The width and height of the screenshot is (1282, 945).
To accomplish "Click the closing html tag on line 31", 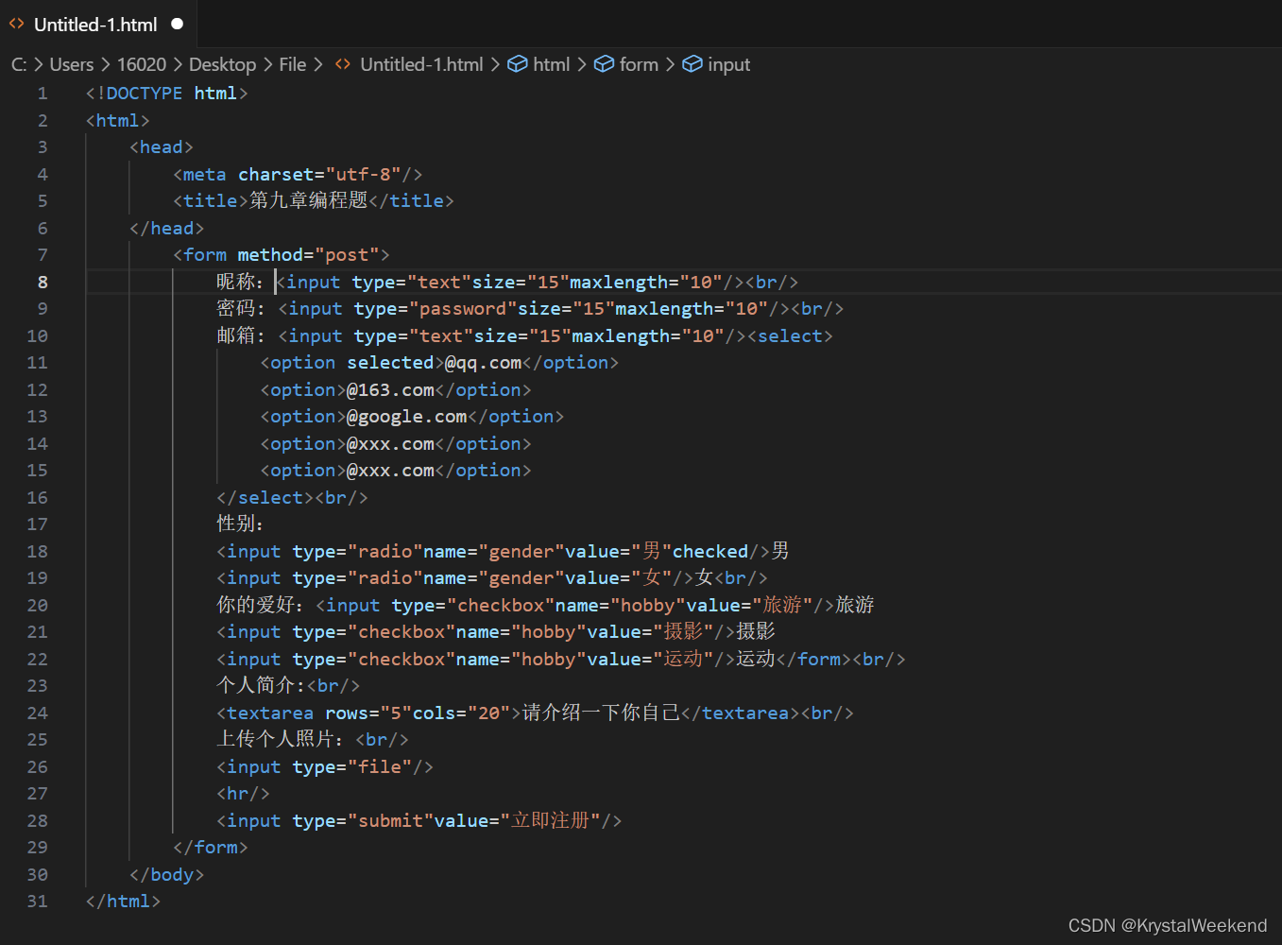I will point(124,902).
